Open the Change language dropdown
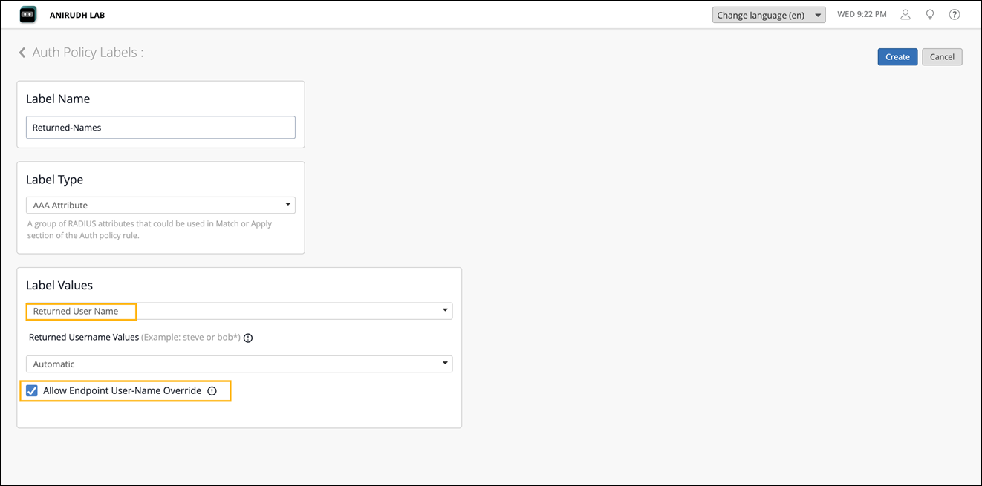 (768, 15)
